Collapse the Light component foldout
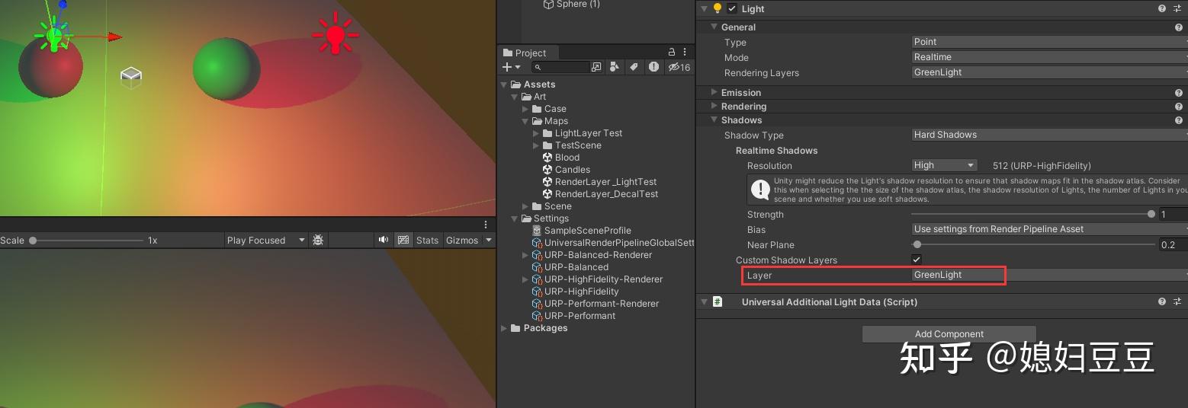The width and height of the screenshot is (1188, 408). pyautogui.click(x=704, y=9)
